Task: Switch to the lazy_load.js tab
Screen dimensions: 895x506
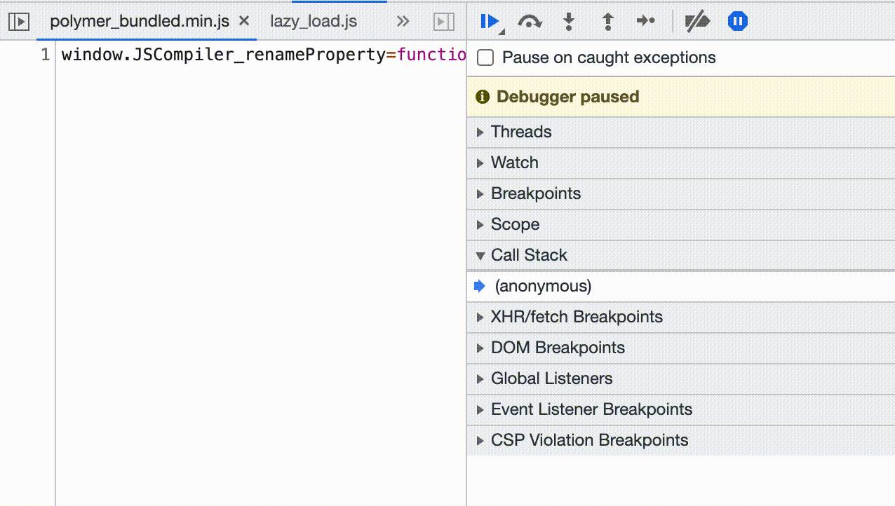Action: click(313, 21)
